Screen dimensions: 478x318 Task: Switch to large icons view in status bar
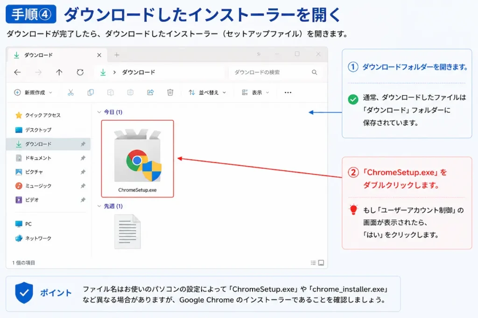321,263
